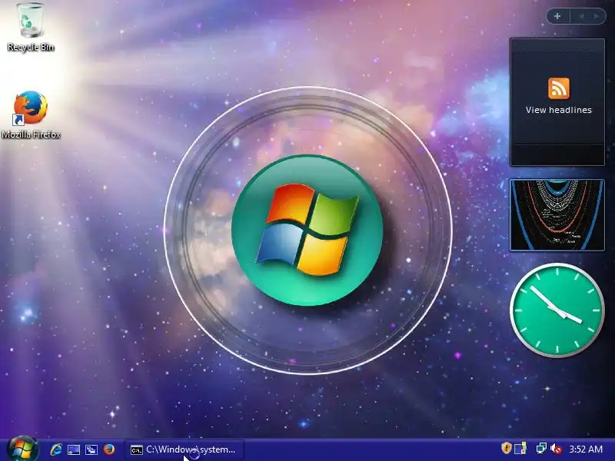Screen dimensions: 615x461
Task: Launch Firefox from the Quick Launch bar
Action: click(109, 449)
